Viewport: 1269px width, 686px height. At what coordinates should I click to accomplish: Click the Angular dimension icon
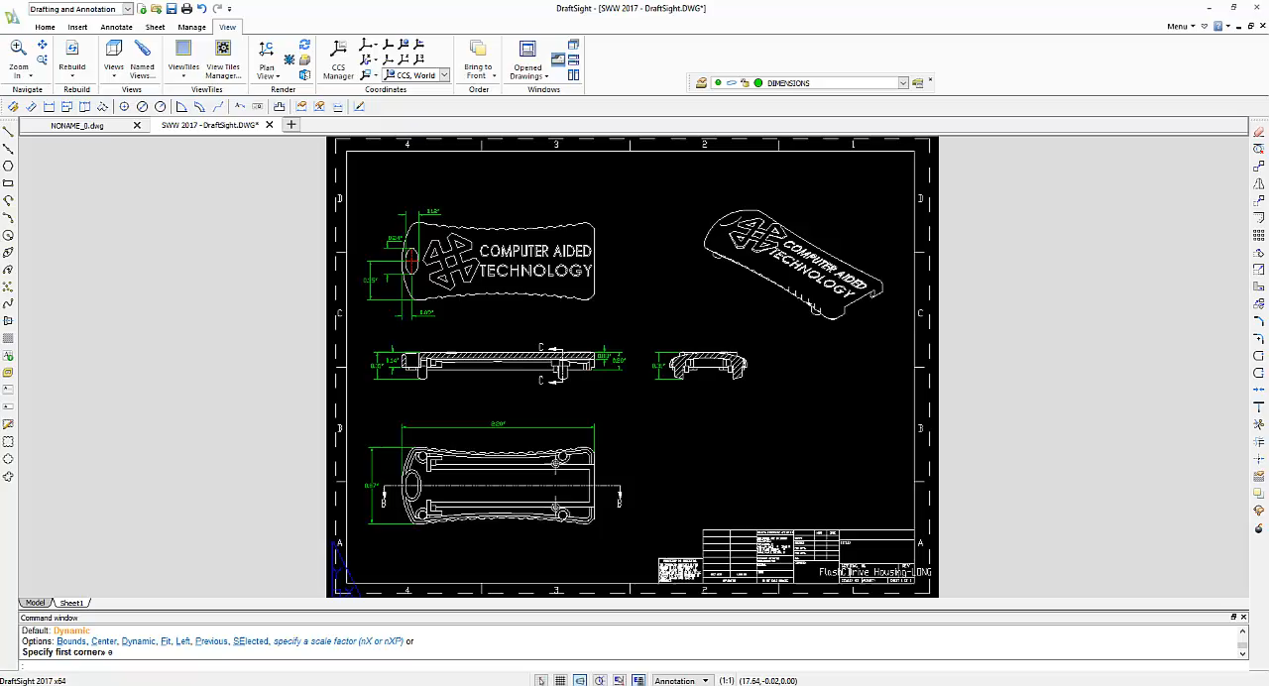[x=181, y=107]
